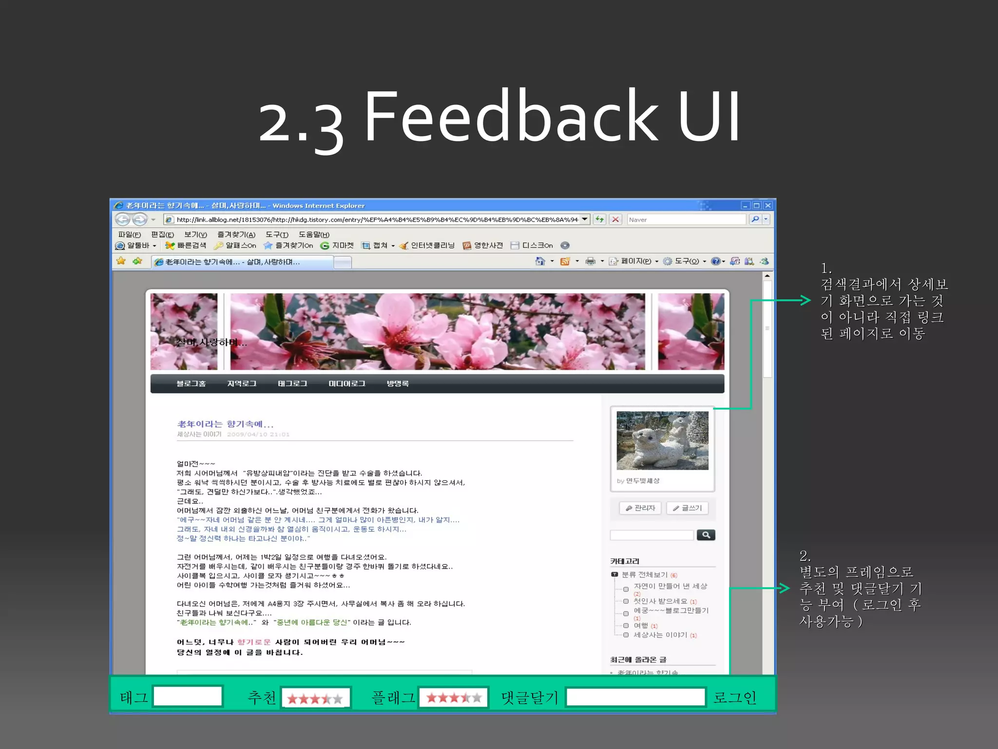
Task: Click the Print icon
Action: (591, 261)
